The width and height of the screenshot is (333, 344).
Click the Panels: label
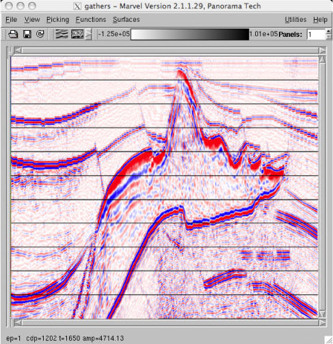(x=290, y=34)
